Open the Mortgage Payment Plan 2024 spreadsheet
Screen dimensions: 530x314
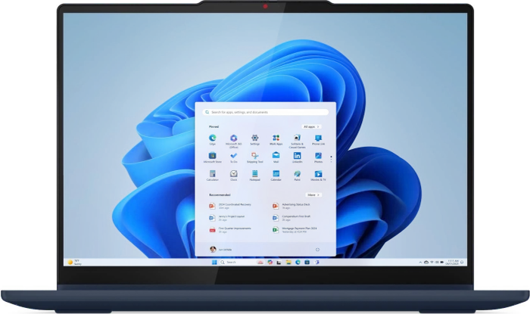295,230
